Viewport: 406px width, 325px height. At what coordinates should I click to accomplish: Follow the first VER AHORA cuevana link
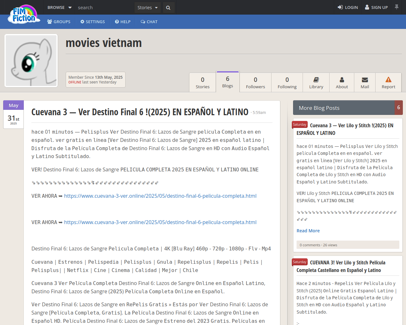(160, 196)
